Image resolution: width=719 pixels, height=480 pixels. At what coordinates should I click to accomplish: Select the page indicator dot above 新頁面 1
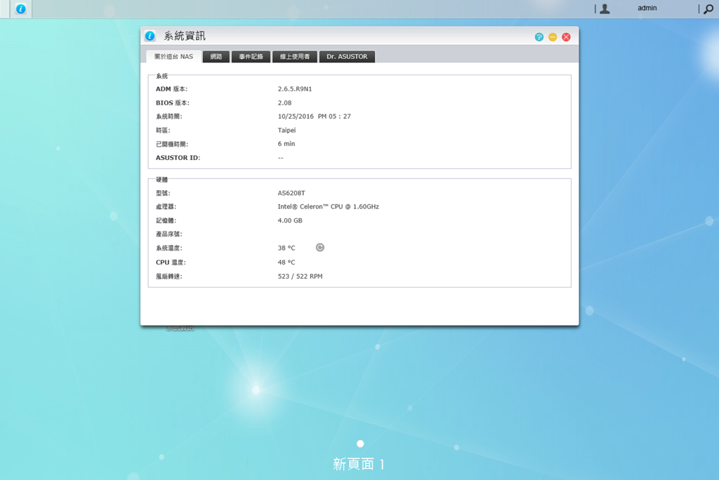[x=360, y=444]
